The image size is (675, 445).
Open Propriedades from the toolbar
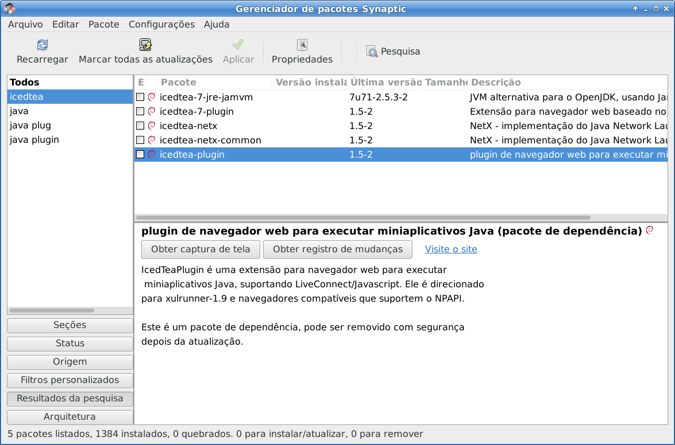(x=302, y=52)
